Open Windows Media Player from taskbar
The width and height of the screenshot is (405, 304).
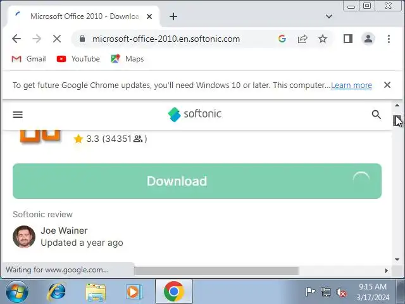pyautogui.click(x=134, y=292)
